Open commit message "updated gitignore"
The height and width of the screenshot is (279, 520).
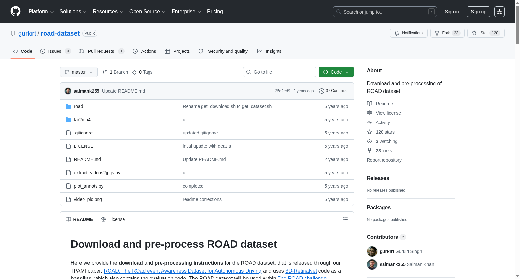[200, 133]
